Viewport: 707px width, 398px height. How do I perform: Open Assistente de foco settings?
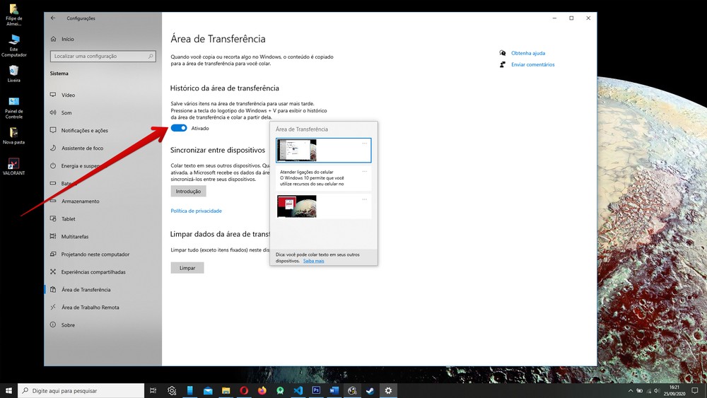click(x=82, y=148)
